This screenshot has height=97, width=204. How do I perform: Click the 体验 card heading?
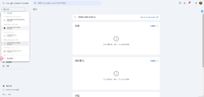77,95
